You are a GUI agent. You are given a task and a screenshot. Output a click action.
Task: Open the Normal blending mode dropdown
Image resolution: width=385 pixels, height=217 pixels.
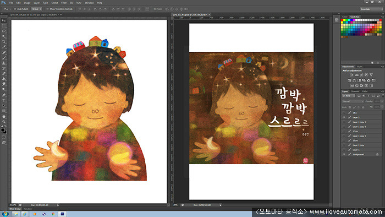click(353, 101)
